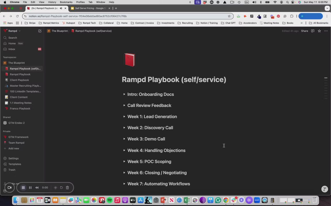The width and height of the screenshot is (331, 206).
Task: Expand Week 2: Discovery Call toggle
Action: 124,128
